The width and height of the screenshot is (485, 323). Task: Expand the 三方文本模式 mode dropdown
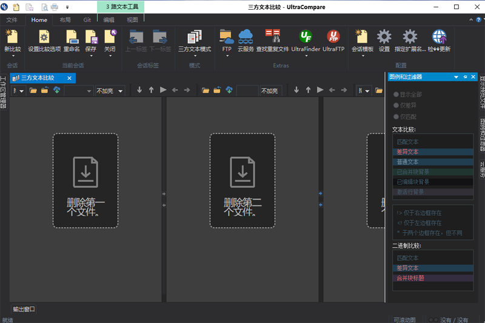click(x=195, y=56)
